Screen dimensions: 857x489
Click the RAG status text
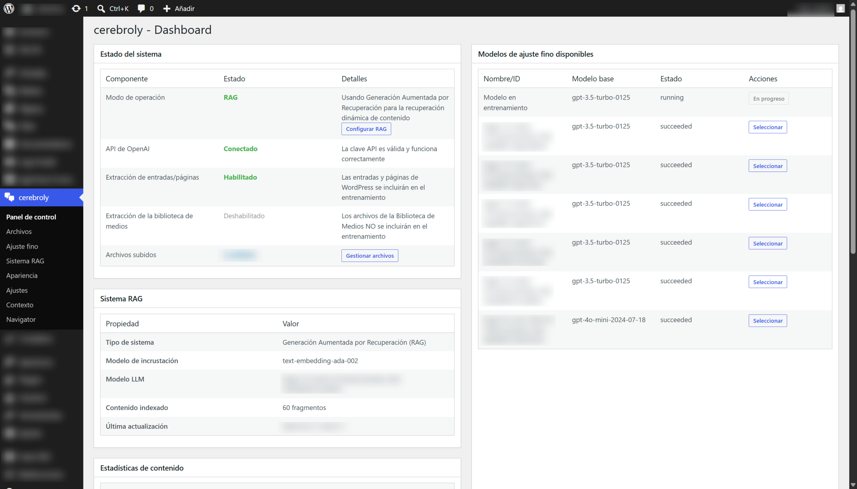[231, 97]
